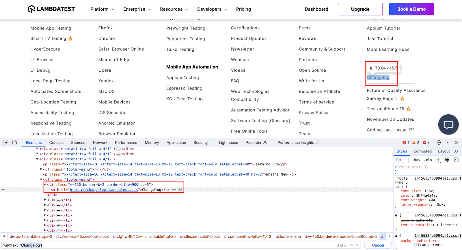Expand the first ul footer-menu node

point(41,169)
